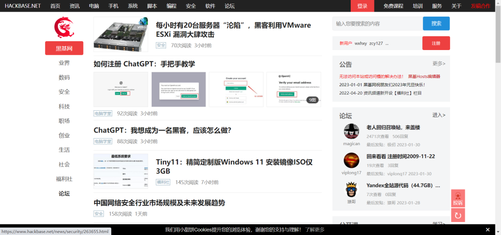This screenshot has height=235, width=501.
Task: Open 如何注册 ChatGPT tutorial headline
Action: [144, 64]
